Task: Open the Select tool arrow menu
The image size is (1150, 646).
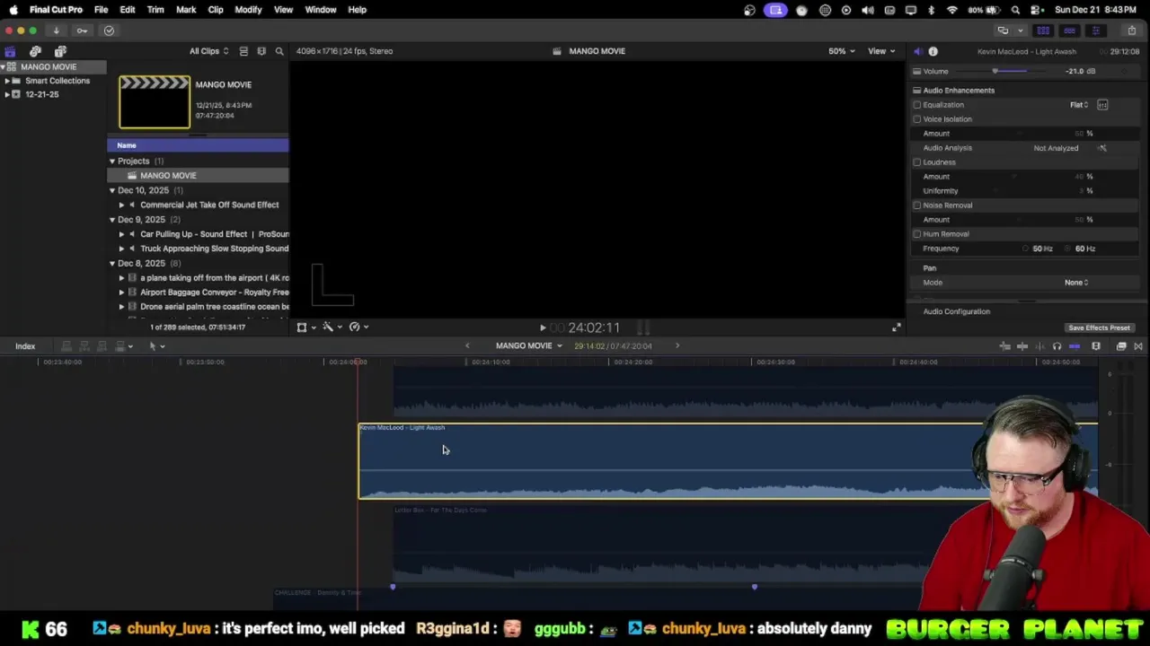Action: point(156,346)
